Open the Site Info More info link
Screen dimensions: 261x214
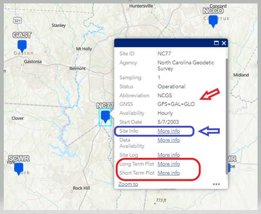click(168, 131)
